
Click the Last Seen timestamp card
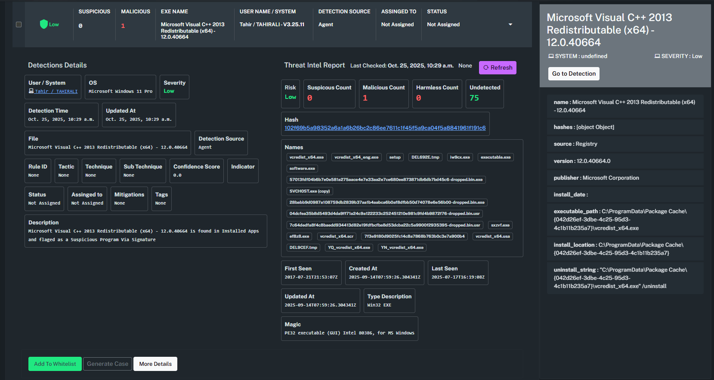tap(458, 273)
